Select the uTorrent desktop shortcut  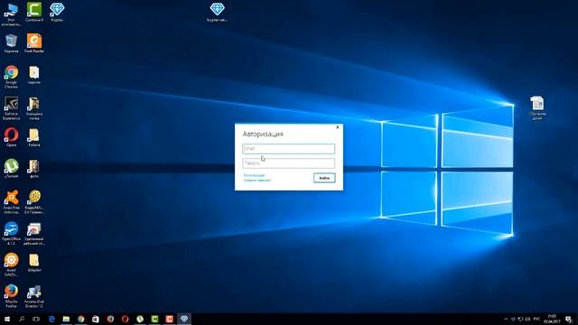point(11,169)
